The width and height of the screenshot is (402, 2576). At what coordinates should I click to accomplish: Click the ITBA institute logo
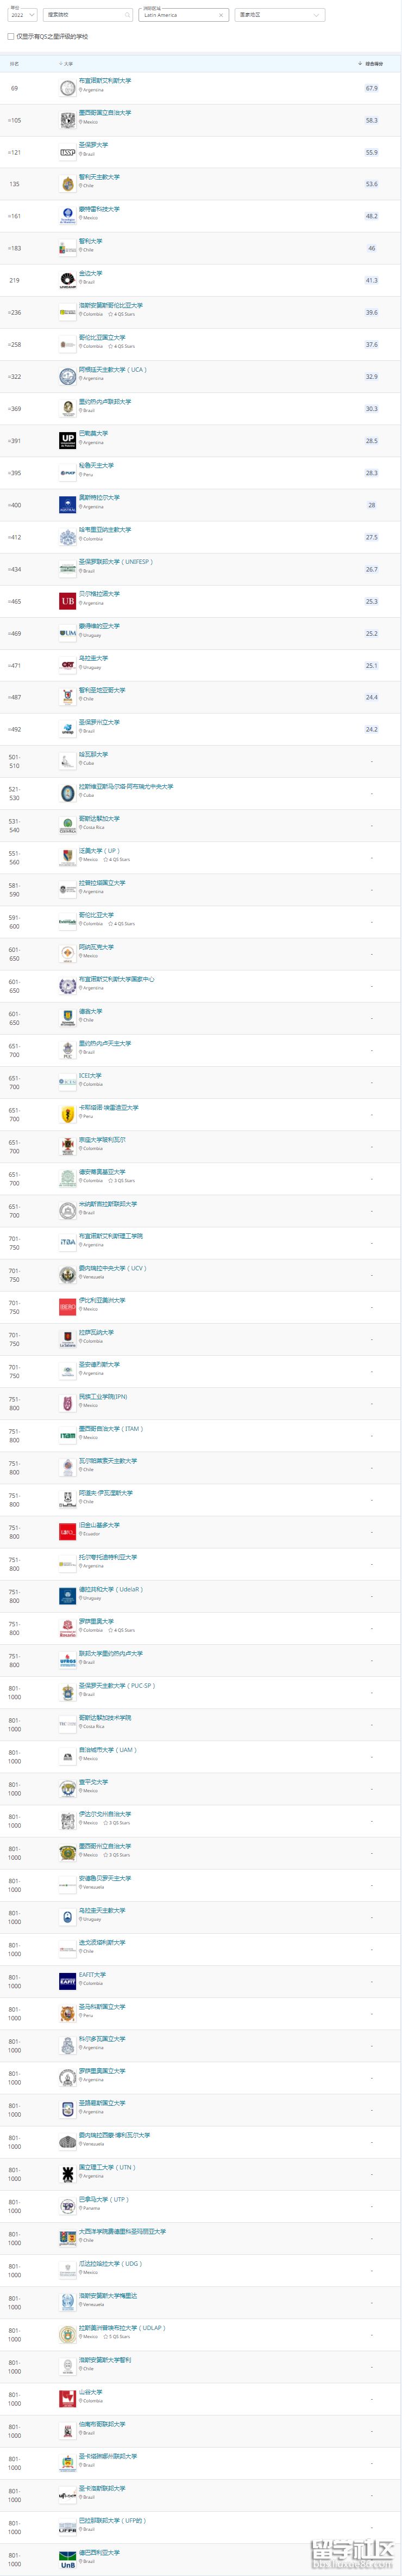coord(68,1242)
